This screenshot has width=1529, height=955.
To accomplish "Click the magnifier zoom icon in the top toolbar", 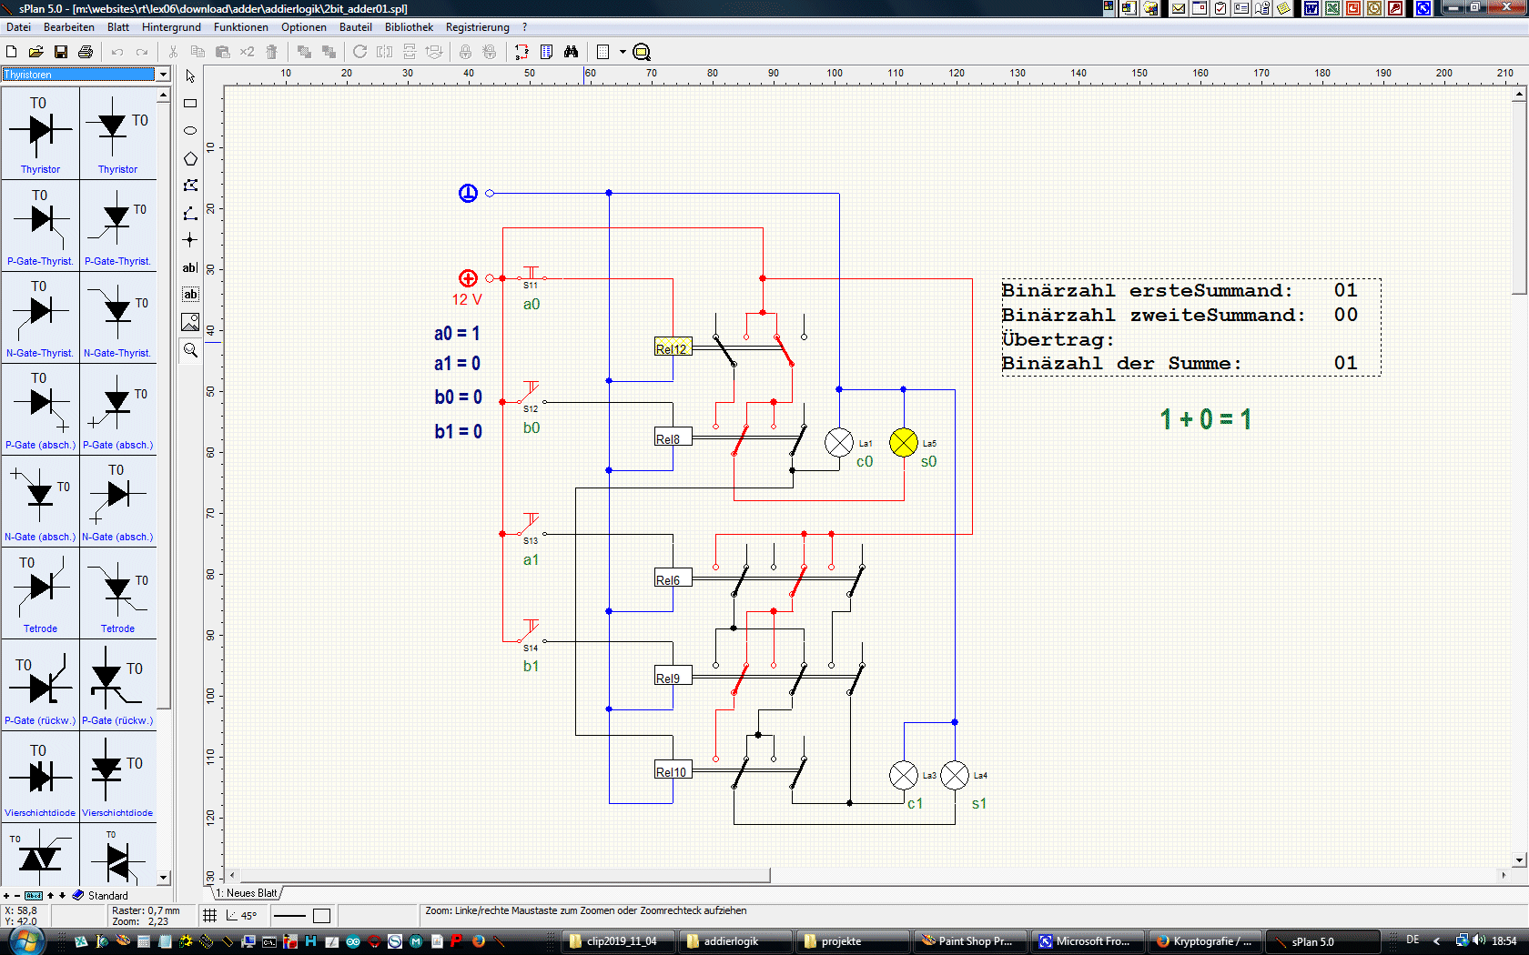I will pyautogui.click(x=642, y=52).
